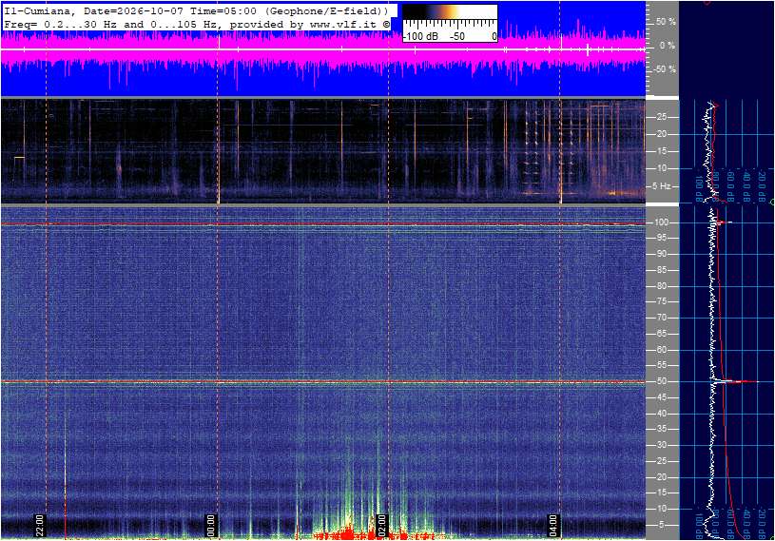Click the (Geophone/E-field) header text
This screenshot has height=541, width=775.
[x=327, y=10]
